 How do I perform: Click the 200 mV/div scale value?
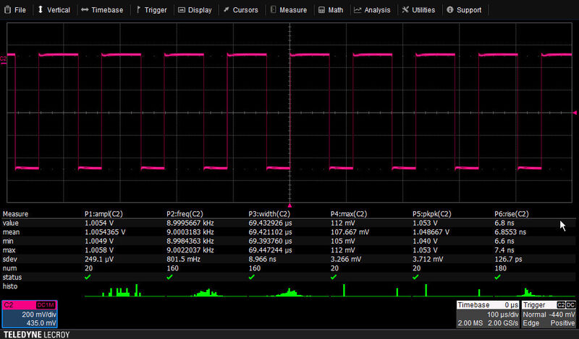(39, 314)
